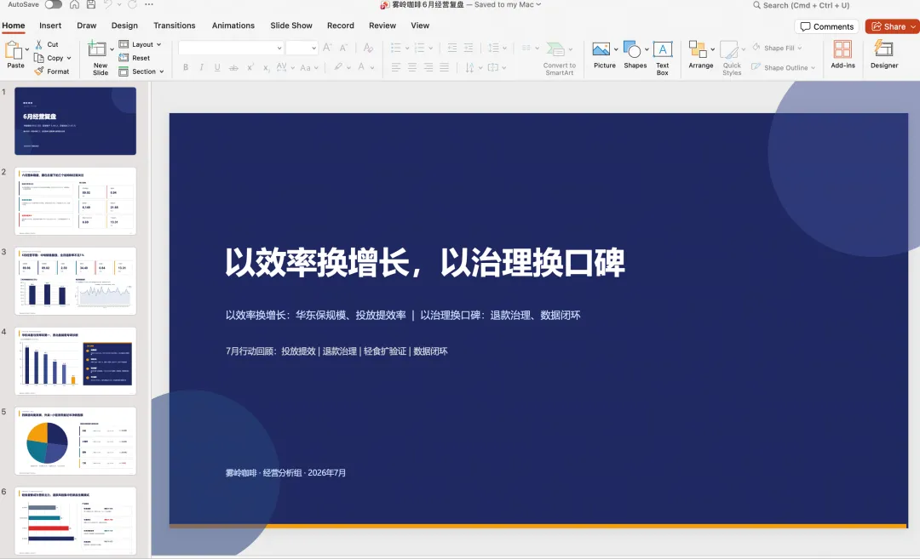
Task: Click the Redo arrow icon
Action: (x=133, y=5)
